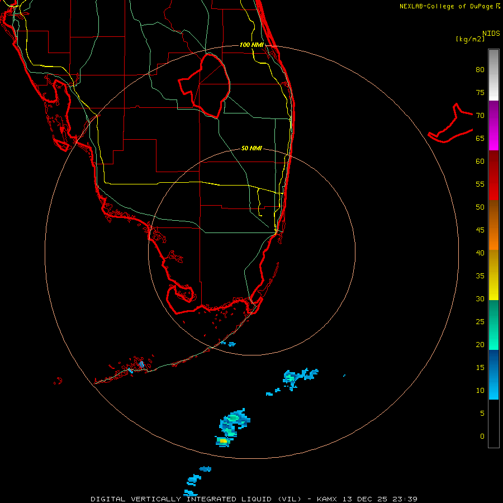Click the magenta-purple segment of the color bar
This screenshot has height=503, width=503.
pyautogui.click(x=493, y=125)
